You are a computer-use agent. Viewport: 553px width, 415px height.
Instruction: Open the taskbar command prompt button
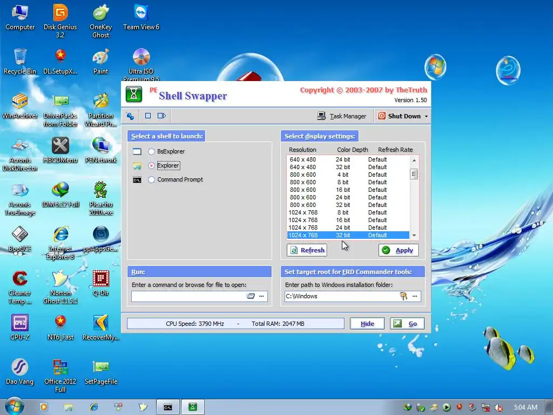pos(168,407)
